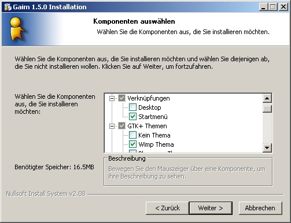Screen dimensions: 291x223
Task: Collapse the GTK+ Themen tree node
Action: tap(112, 126)
